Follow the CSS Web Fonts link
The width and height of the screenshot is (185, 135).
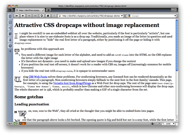pos(38,77)
